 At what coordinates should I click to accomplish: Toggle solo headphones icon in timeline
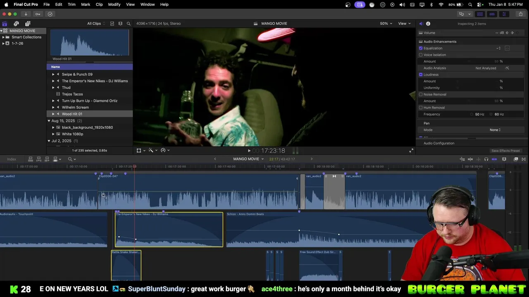pyautogui.click(x=486, y=159)
